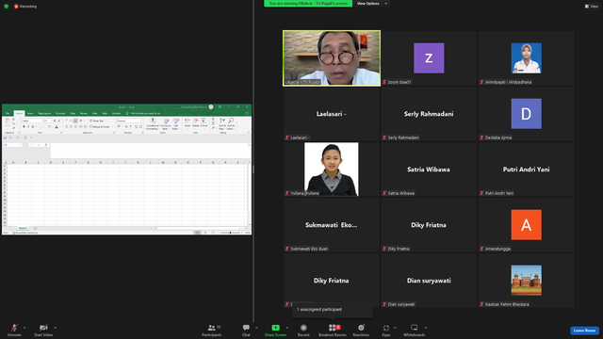Expand arrow next to Apps
The width and height of the screenshot is (603, 339).
point(395,328)
